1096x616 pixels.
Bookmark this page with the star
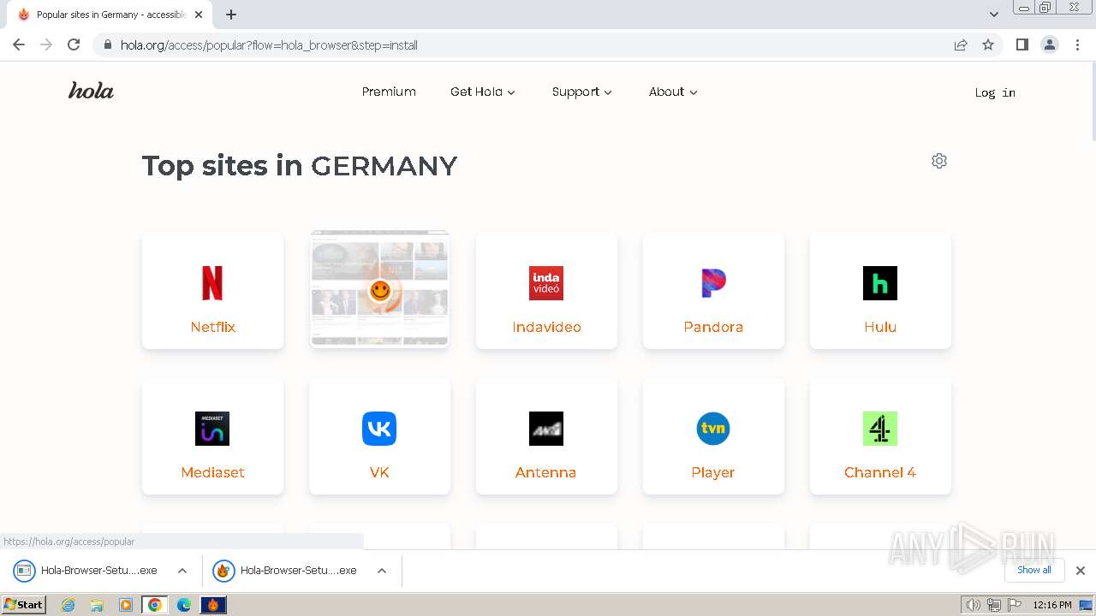click(988, 44)
